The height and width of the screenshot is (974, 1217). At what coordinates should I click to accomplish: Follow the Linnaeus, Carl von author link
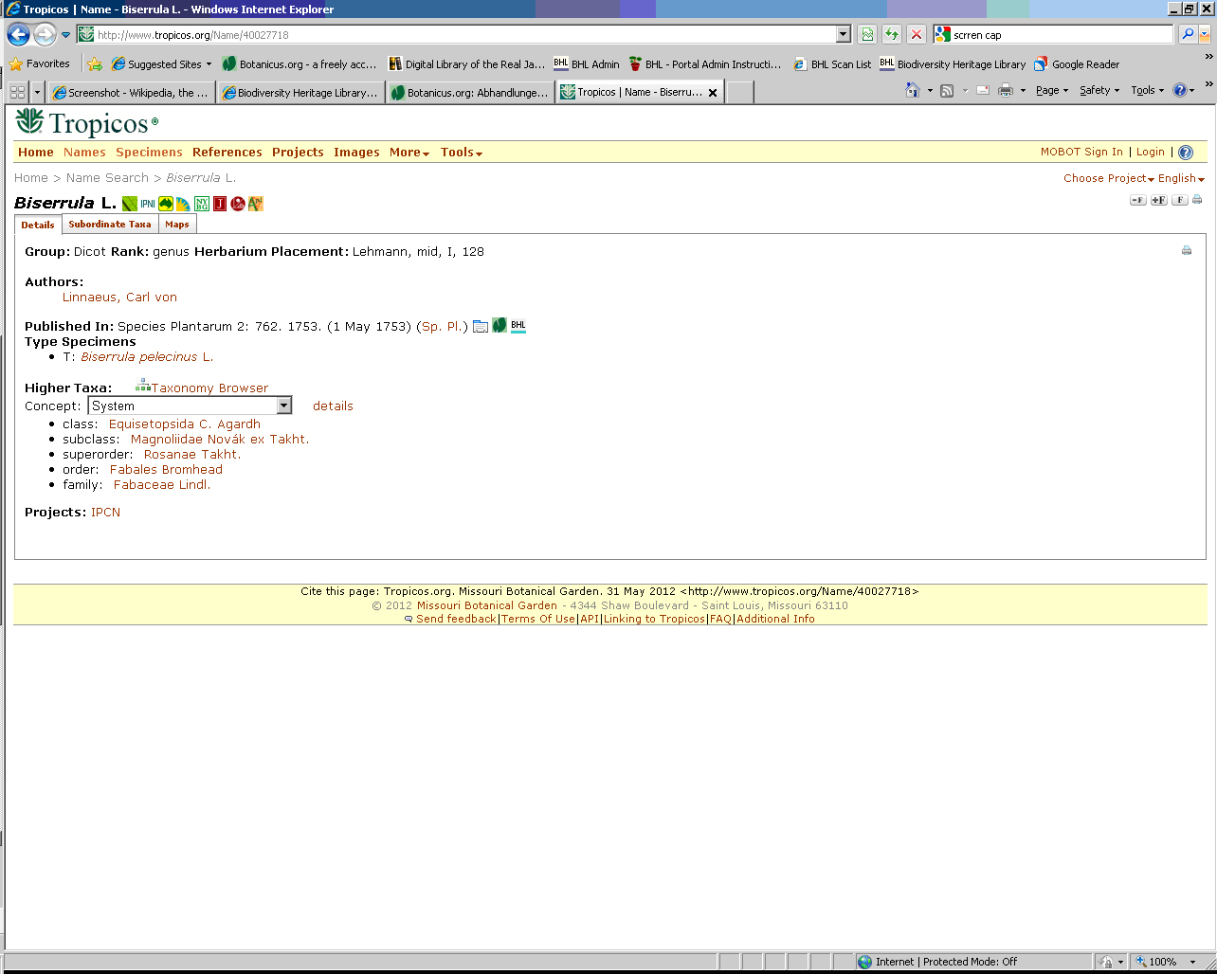[x=119, y=298]
